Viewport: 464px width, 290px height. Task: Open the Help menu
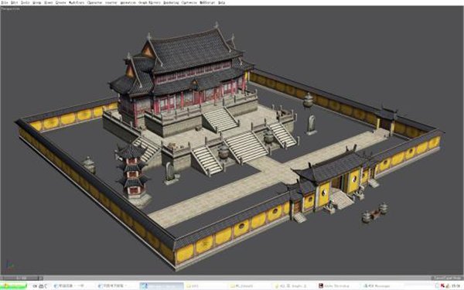[221, 2]
